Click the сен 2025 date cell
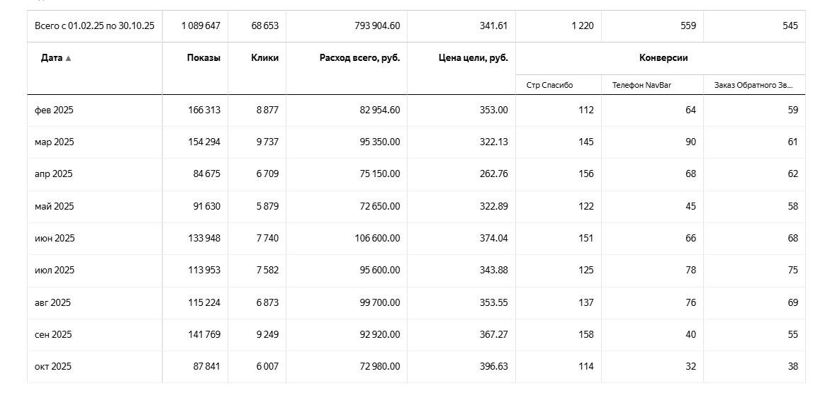The width and height of the screenshot is (835, 398). coord(53,335)
